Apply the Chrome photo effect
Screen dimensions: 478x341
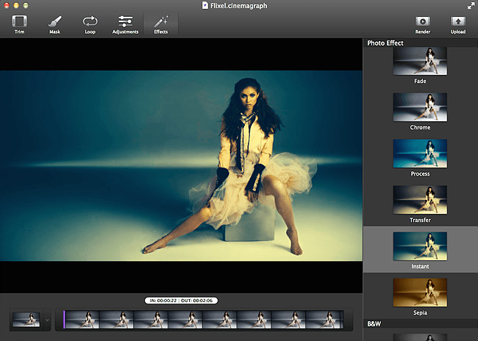tap(420, 112)
